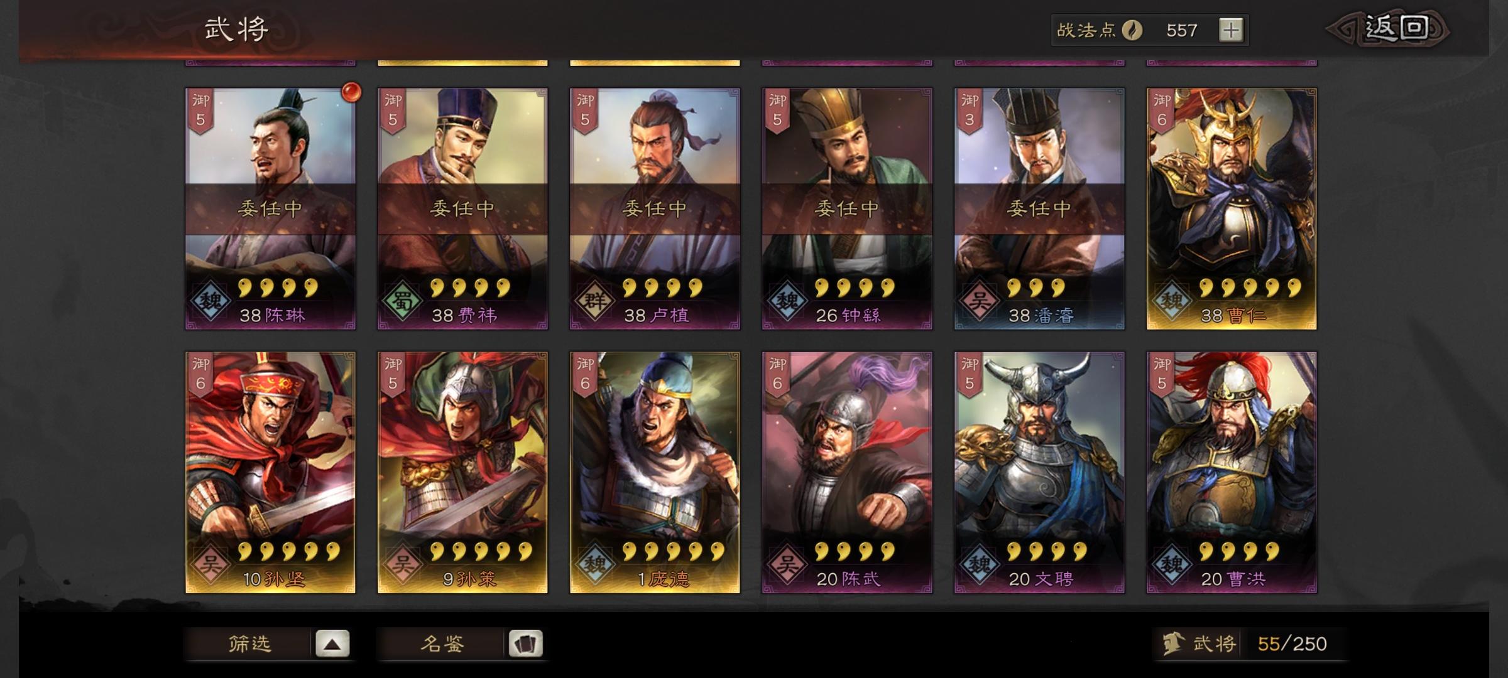Click the 吴 faction icon on 陈武

click(787, 564)
